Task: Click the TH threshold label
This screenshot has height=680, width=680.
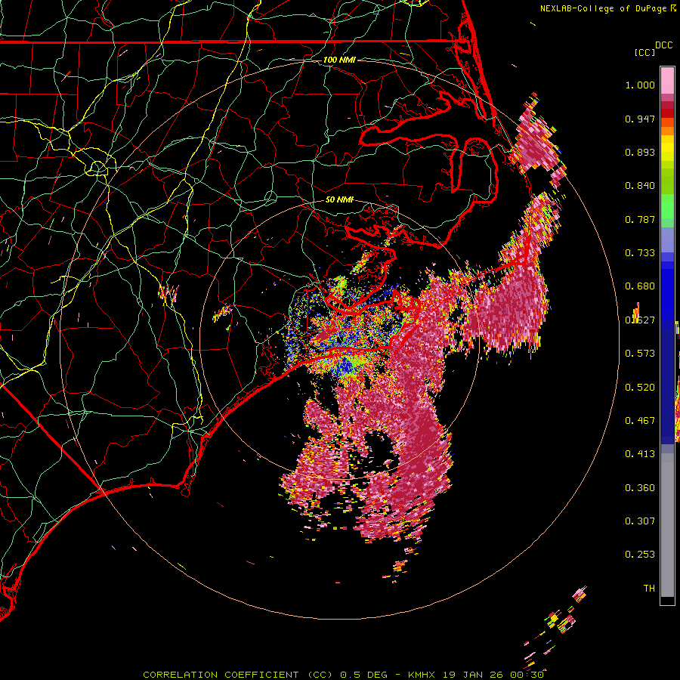Action: pyautogui.click(x=649, y=589)
